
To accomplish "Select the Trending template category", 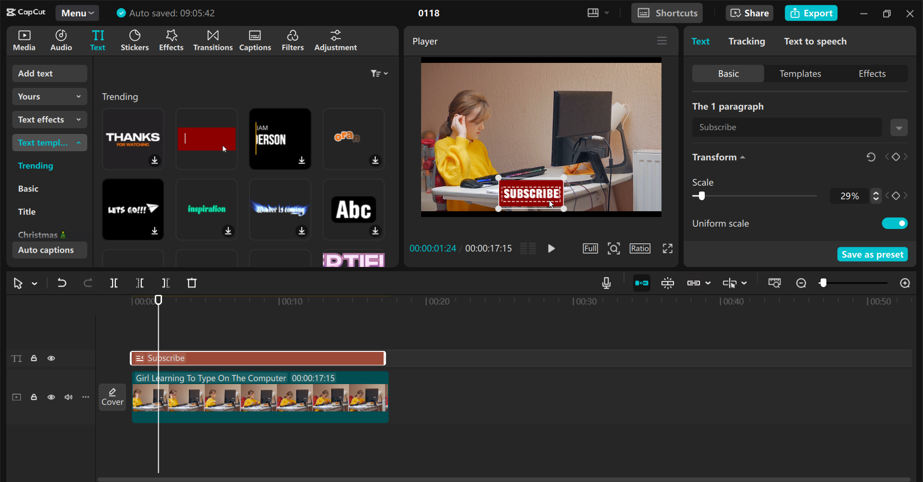I will 36,166.
